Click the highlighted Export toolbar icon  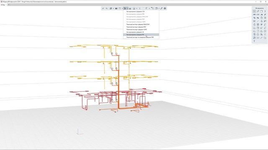click(x=125, y=8)
